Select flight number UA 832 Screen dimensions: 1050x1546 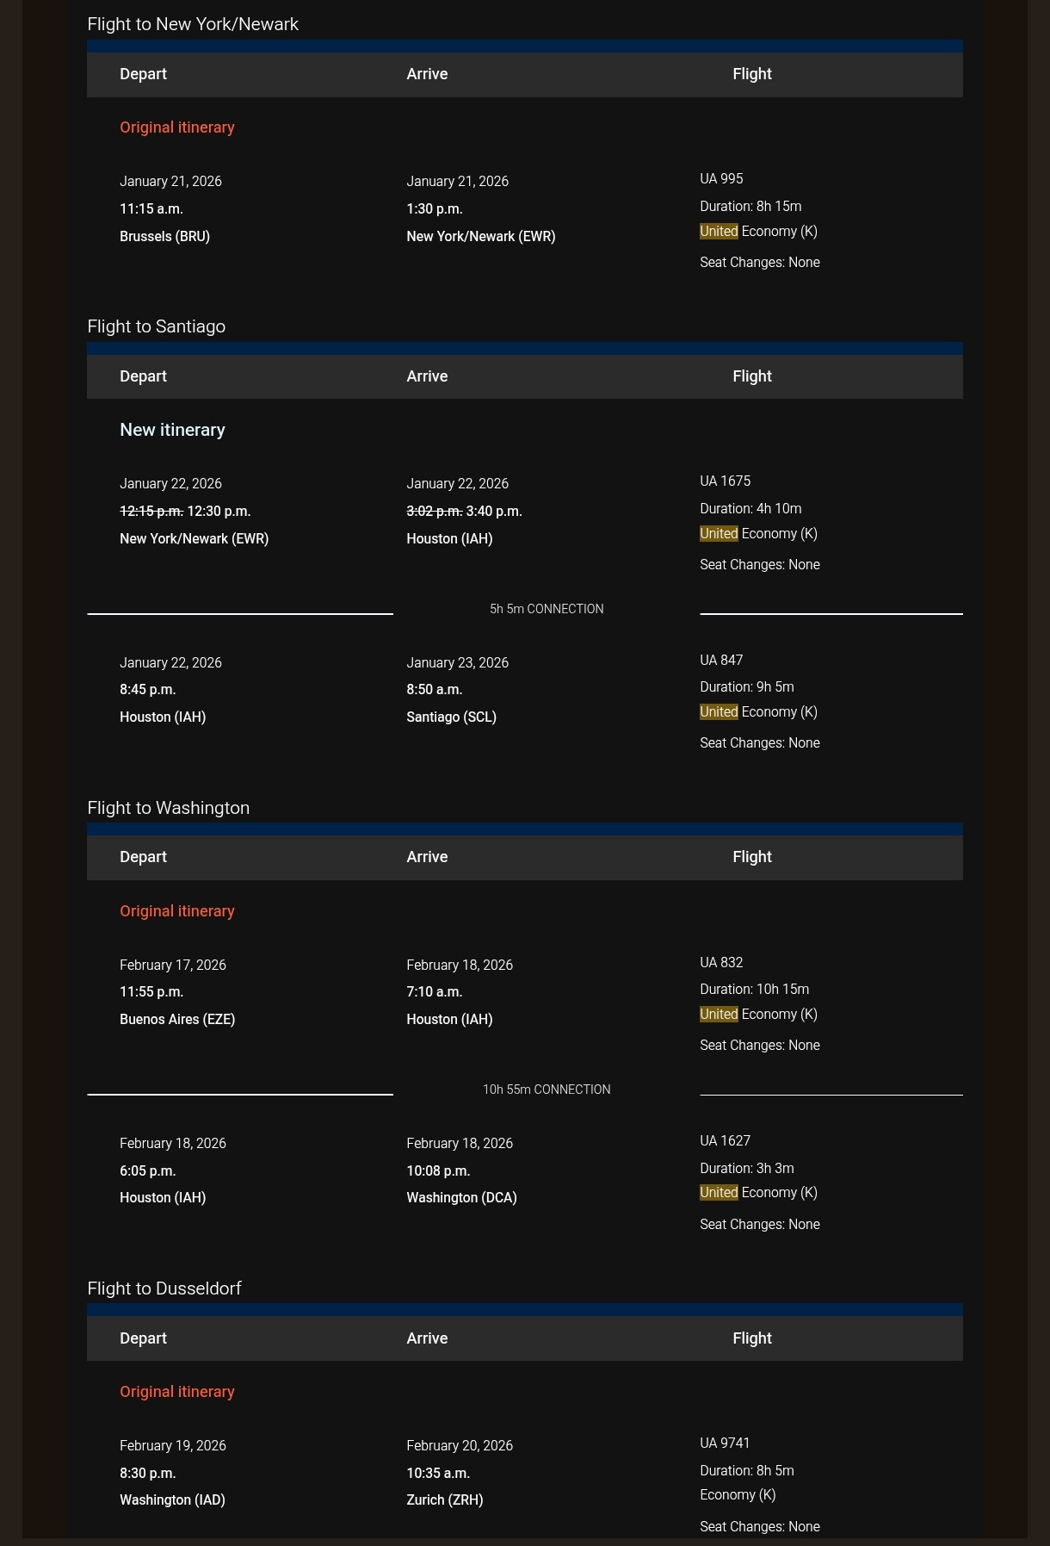[721, 963]
